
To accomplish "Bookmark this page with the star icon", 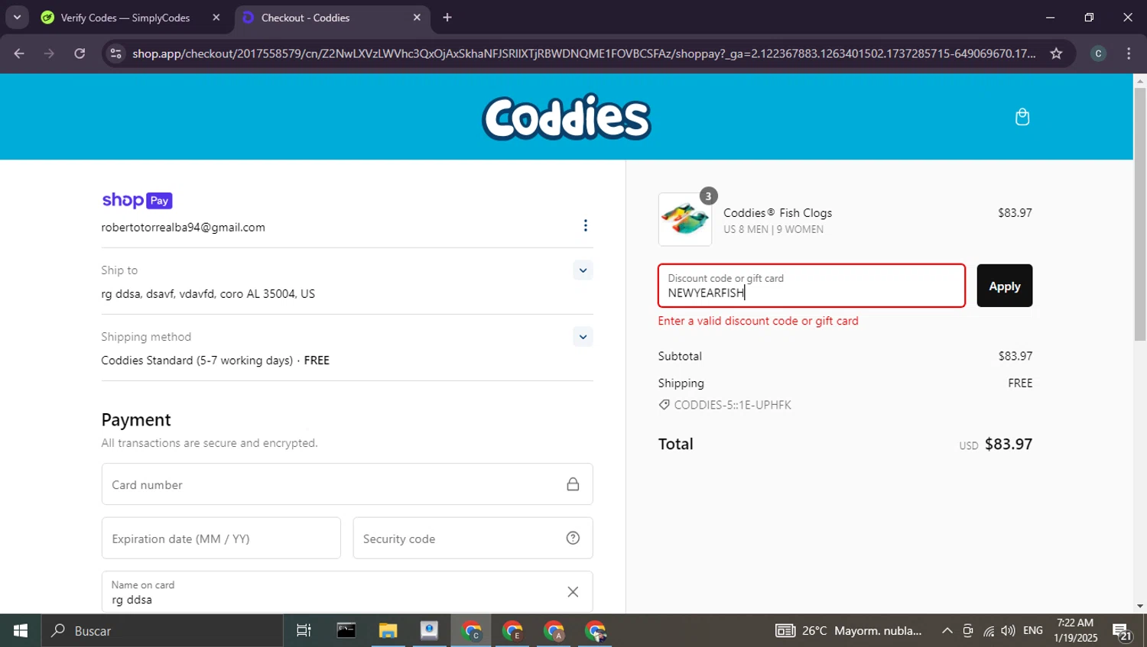I will click(x=1056, y=53).
